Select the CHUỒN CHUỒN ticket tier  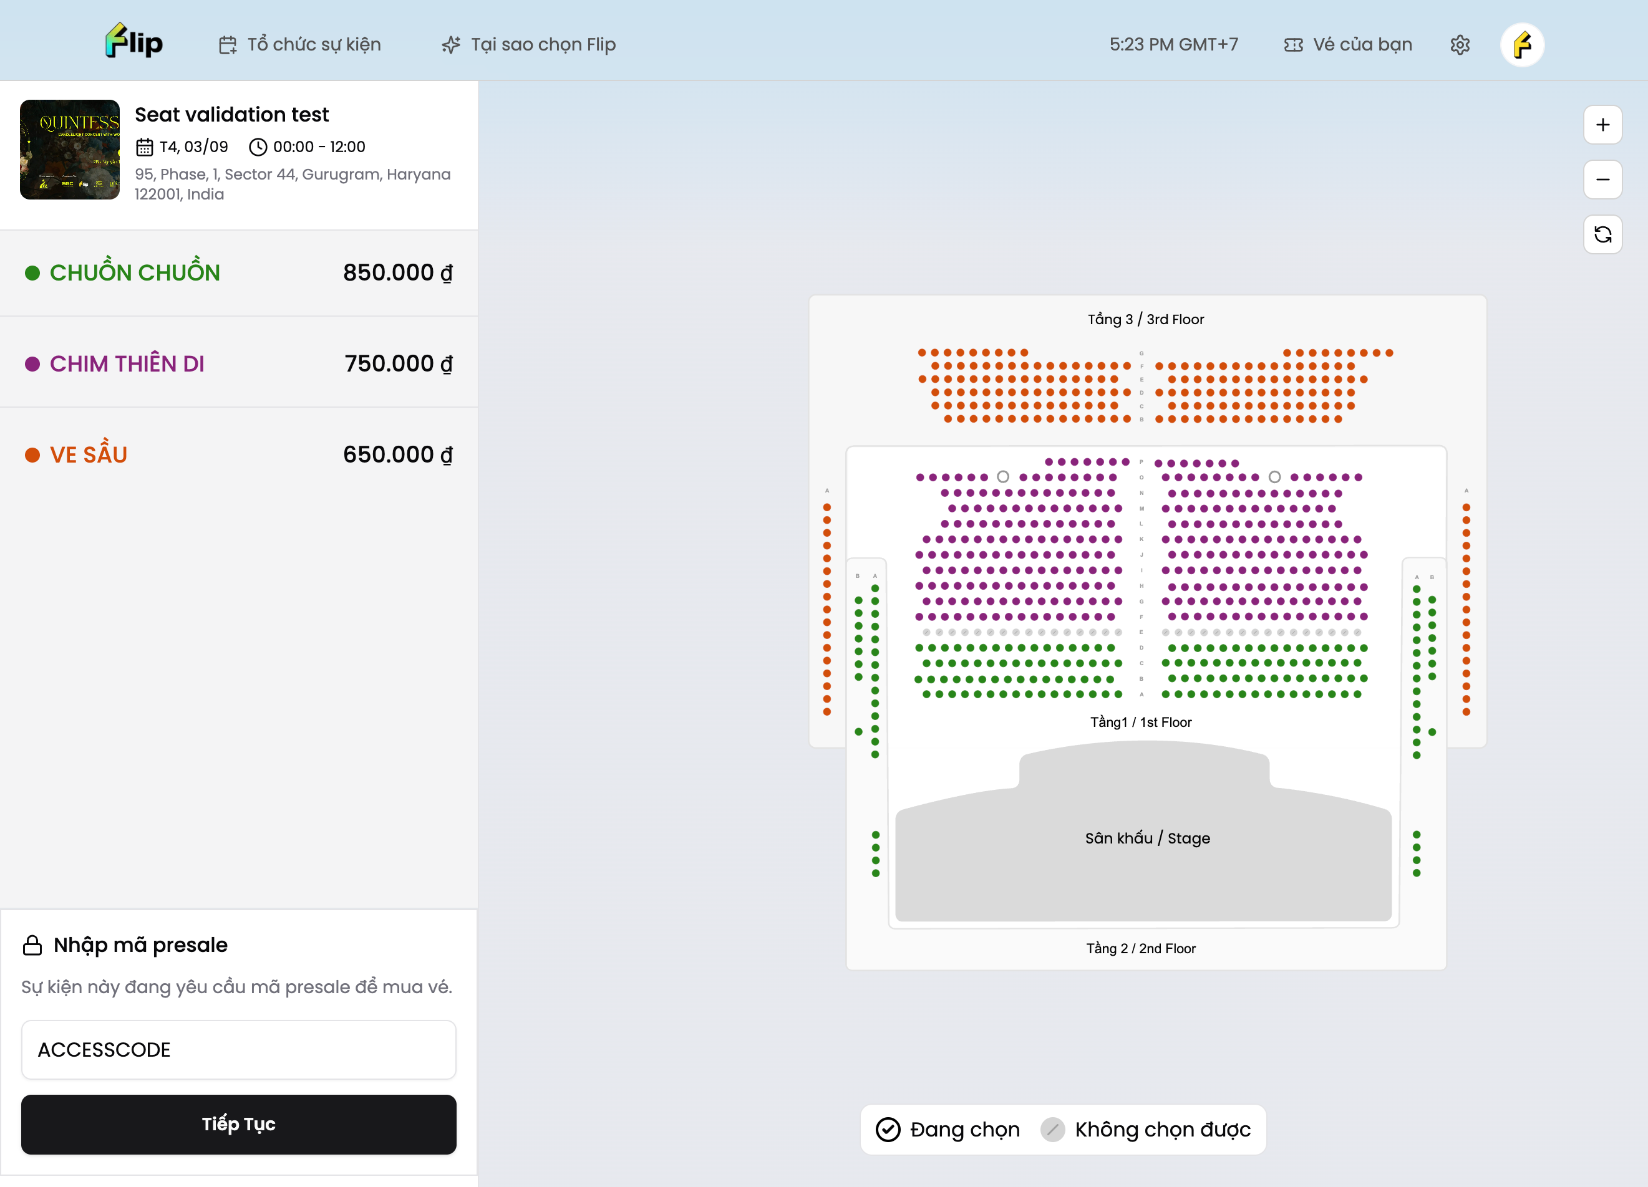pos(238,273)
